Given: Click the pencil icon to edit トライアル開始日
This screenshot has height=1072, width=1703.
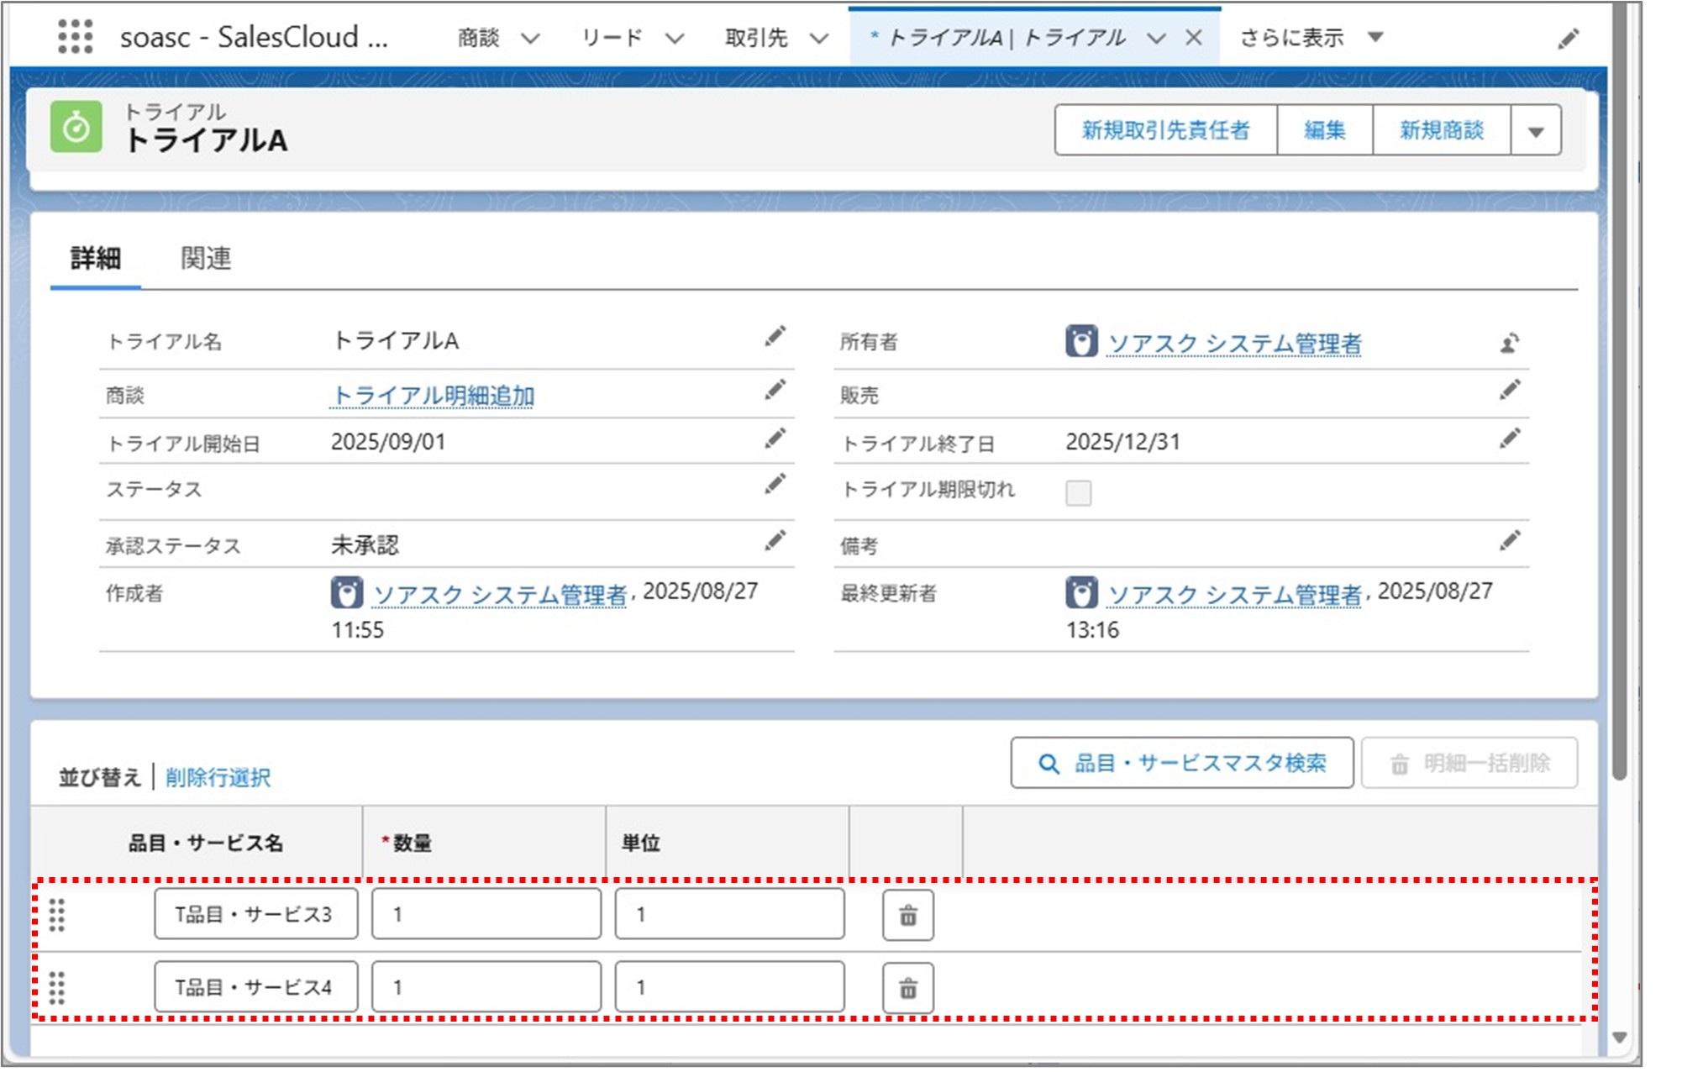Looking at the screenshot, I should click(775, 438).
